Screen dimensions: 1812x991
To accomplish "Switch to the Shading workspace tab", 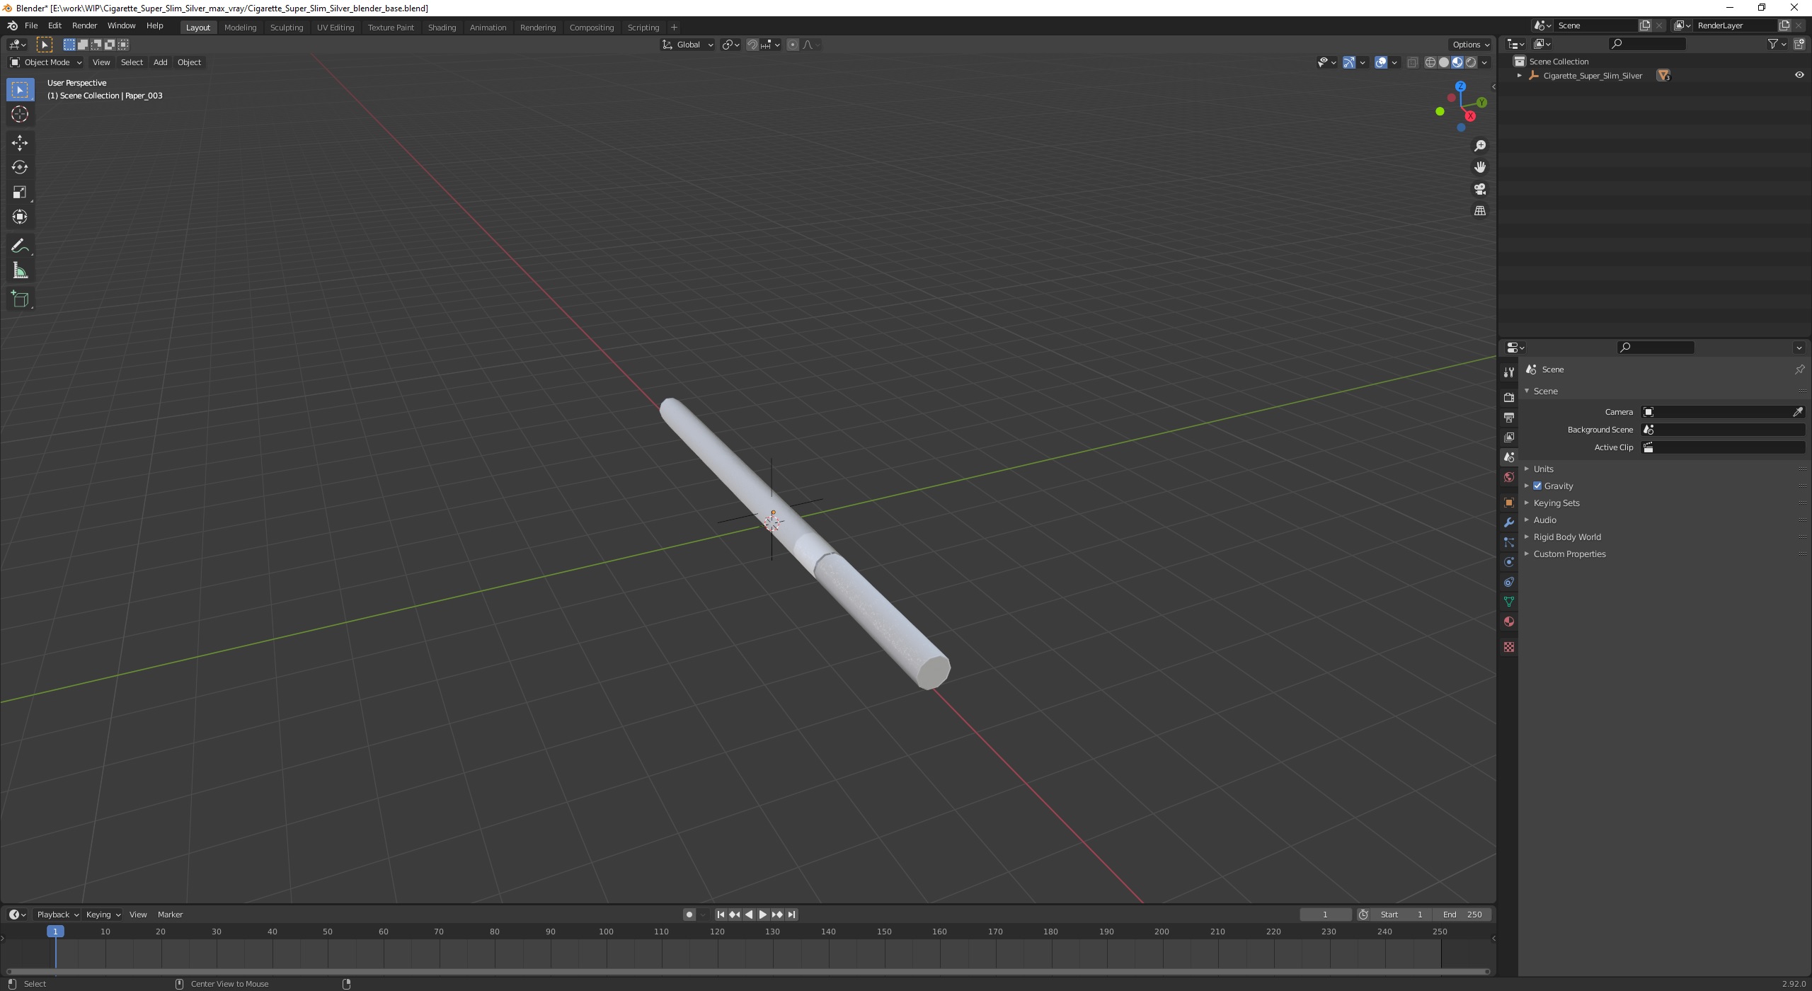I will point(442,27).
